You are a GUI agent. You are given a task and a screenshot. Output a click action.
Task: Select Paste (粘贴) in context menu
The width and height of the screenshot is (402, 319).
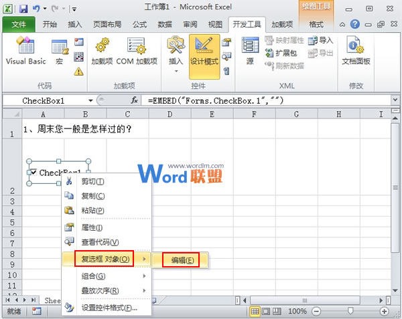(107, 210)
